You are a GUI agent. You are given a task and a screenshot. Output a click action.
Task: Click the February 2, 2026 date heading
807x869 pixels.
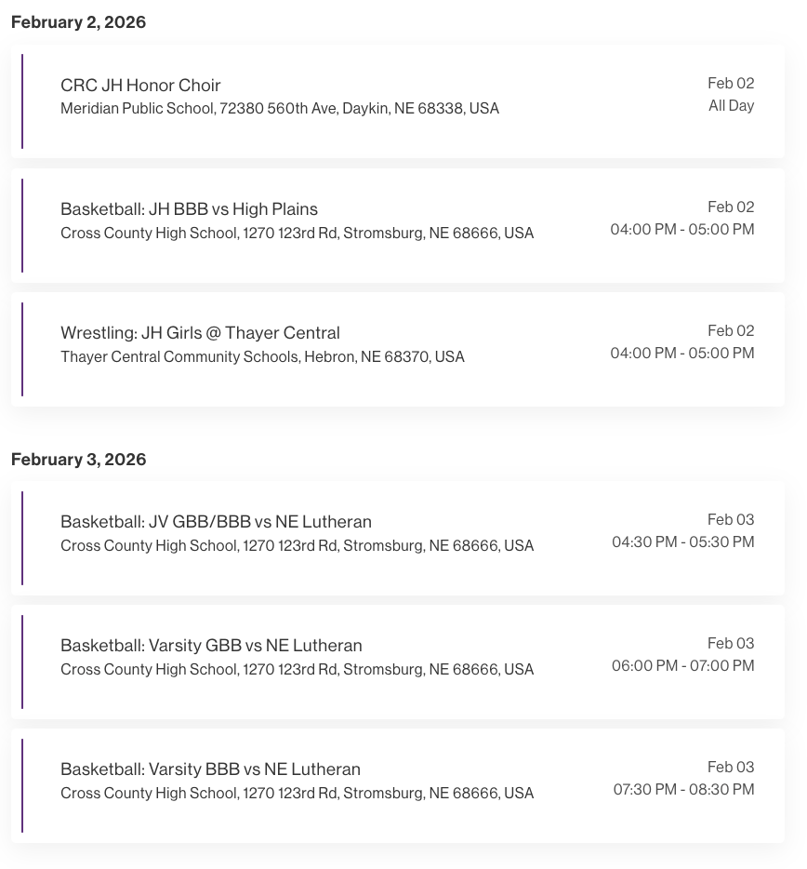[x=78, y=22]
